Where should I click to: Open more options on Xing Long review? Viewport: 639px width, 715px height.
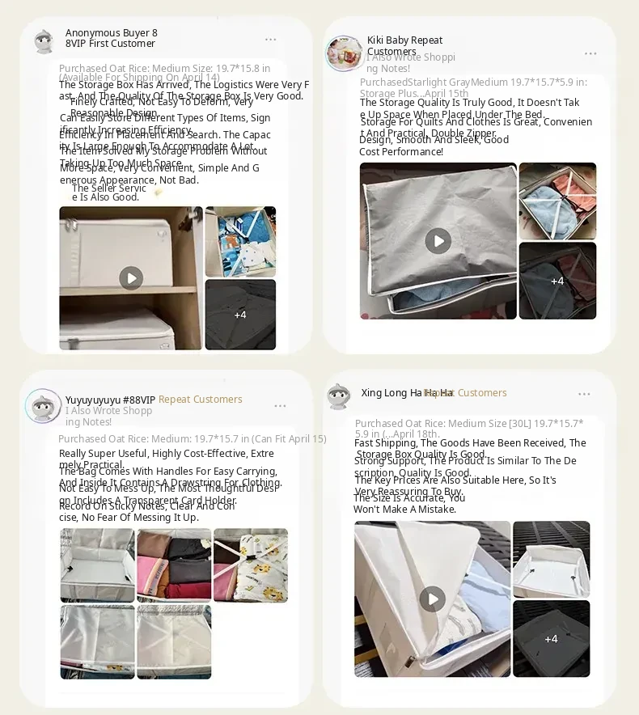[x=584, y=394]
